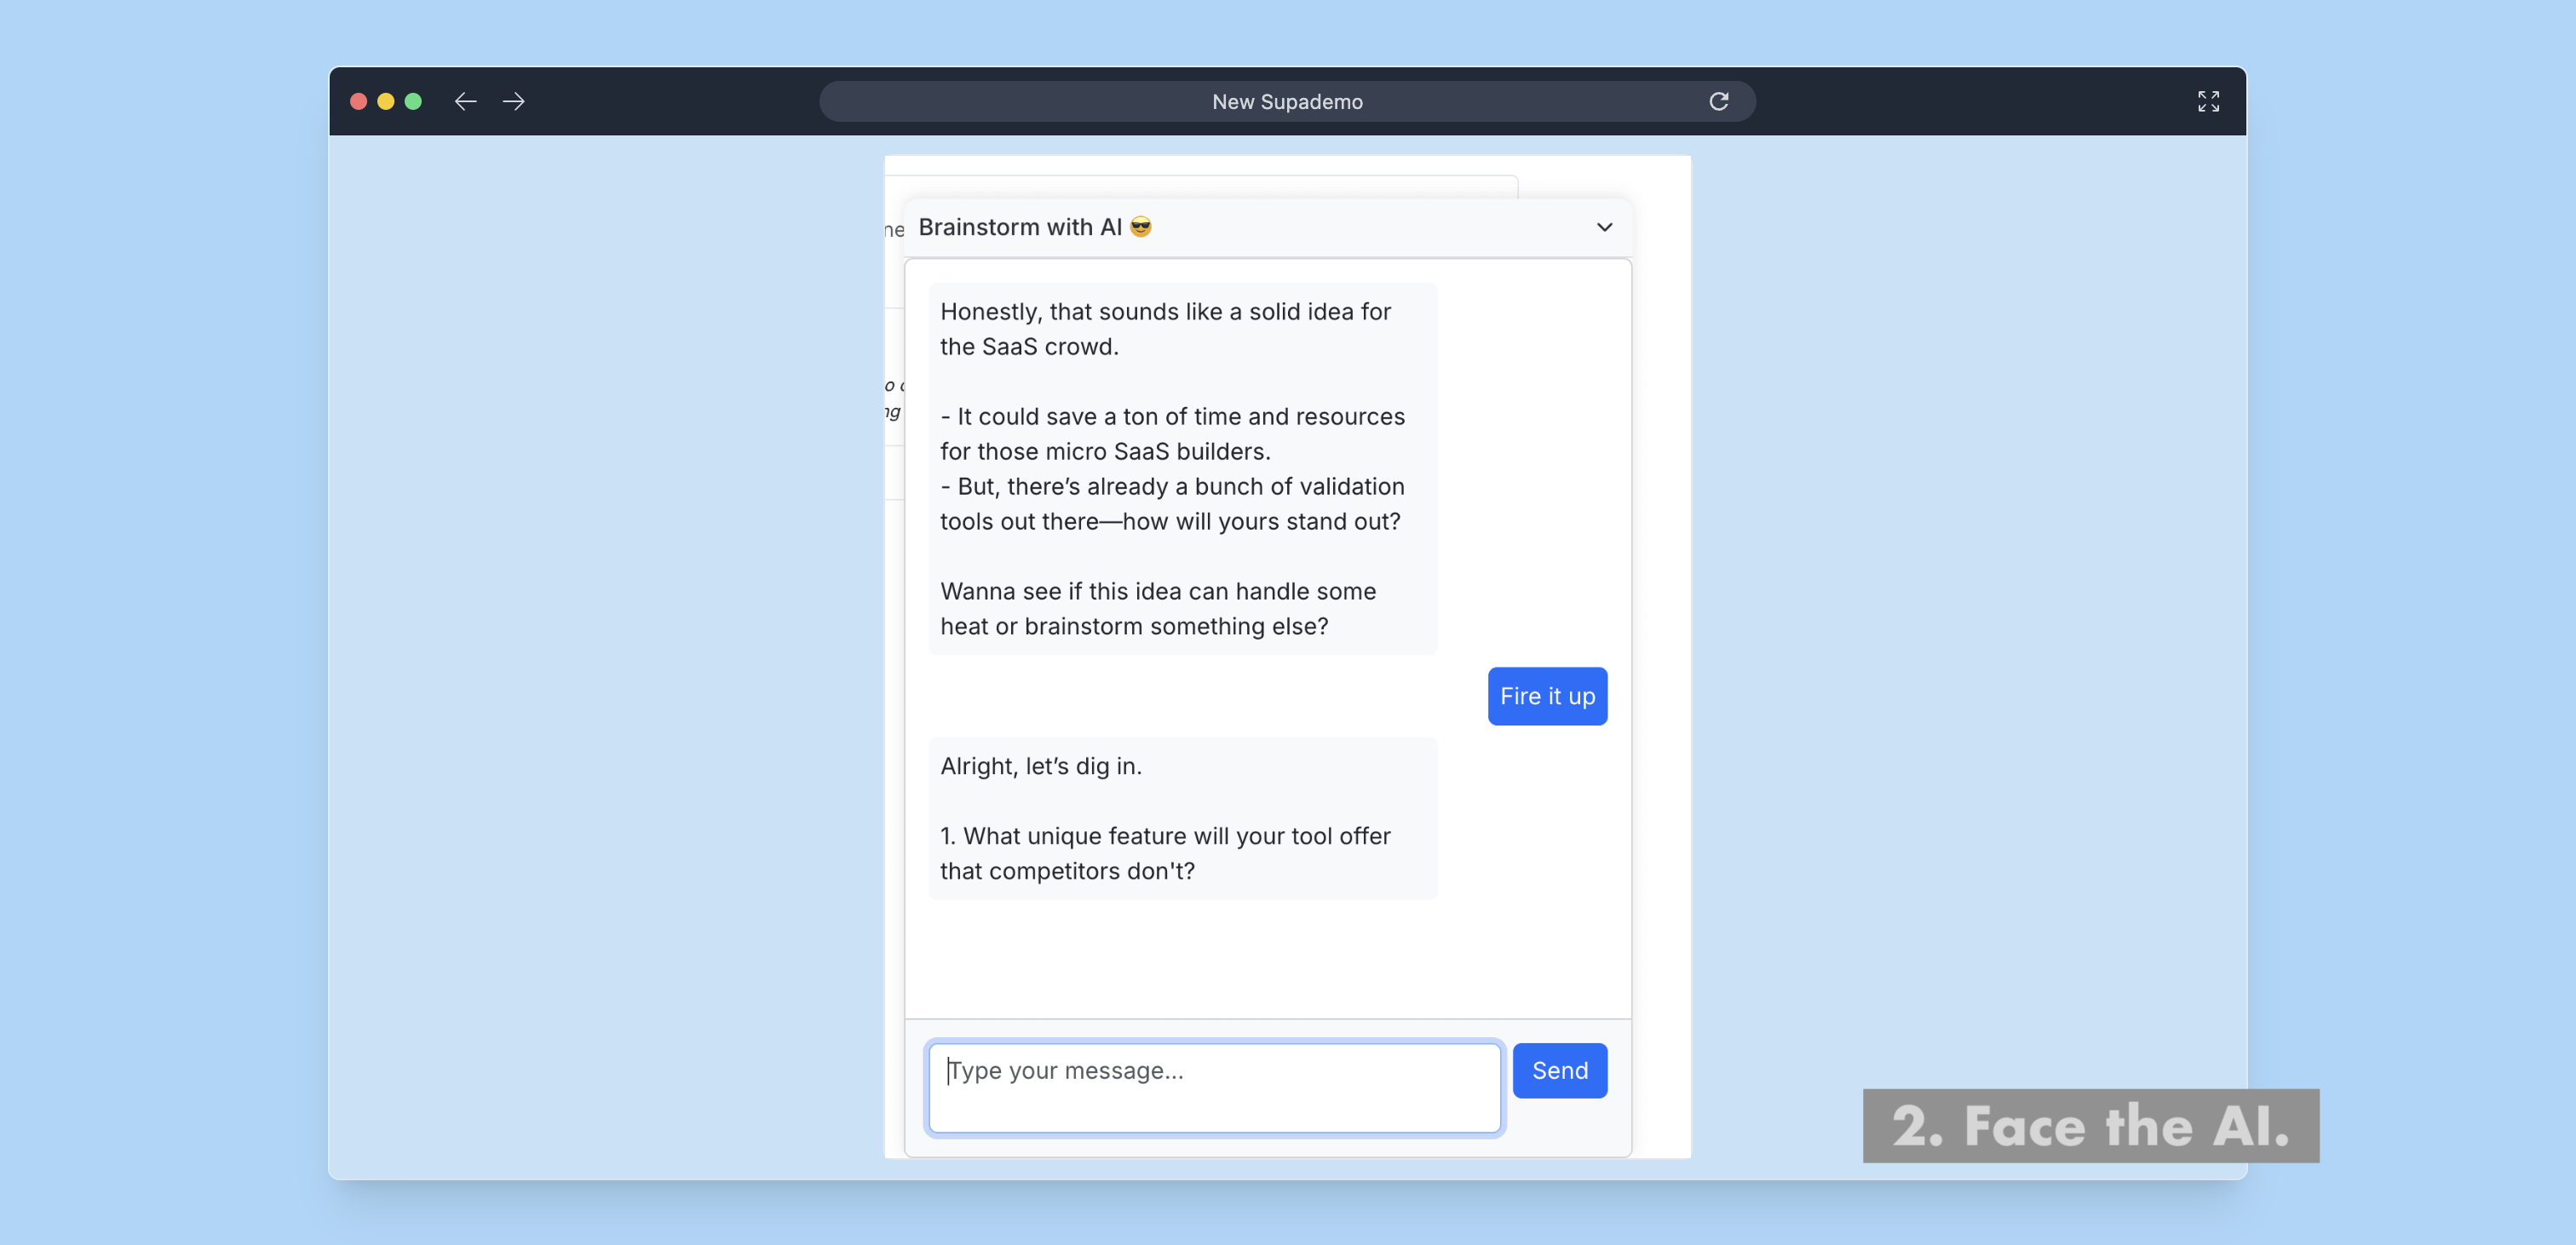Click the New Supademo address bar
Image resolution: width=2576 pixels, height=1245 pixels.
tap(1286, 101)
